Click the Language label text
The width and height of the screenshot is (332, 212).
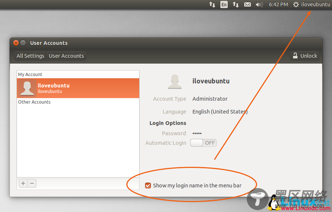[174, 112]
